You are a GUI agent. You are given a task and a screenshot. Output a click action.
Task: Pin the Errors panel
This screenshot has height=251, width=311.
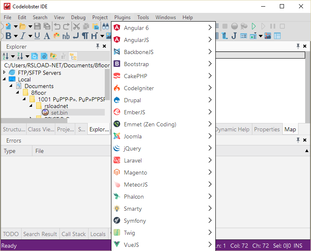click(x=298, y=140)
